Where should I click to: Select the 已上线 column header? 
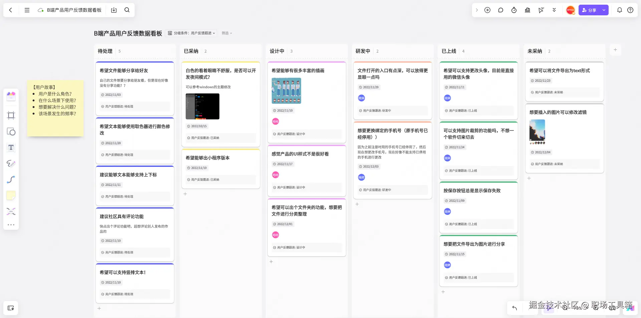[449, 51]
